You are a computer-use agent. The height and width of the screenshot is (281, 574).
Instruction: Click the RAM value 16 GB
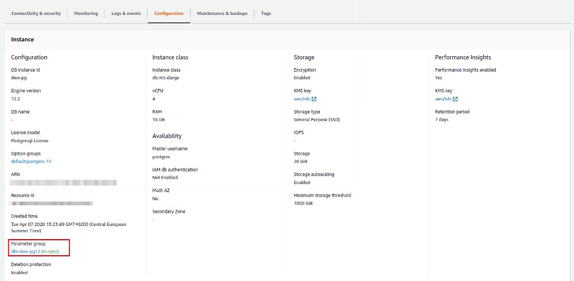[x=159, y=120]
